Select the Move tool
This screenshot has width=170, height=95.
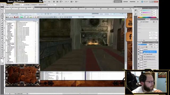click(2, 10)
